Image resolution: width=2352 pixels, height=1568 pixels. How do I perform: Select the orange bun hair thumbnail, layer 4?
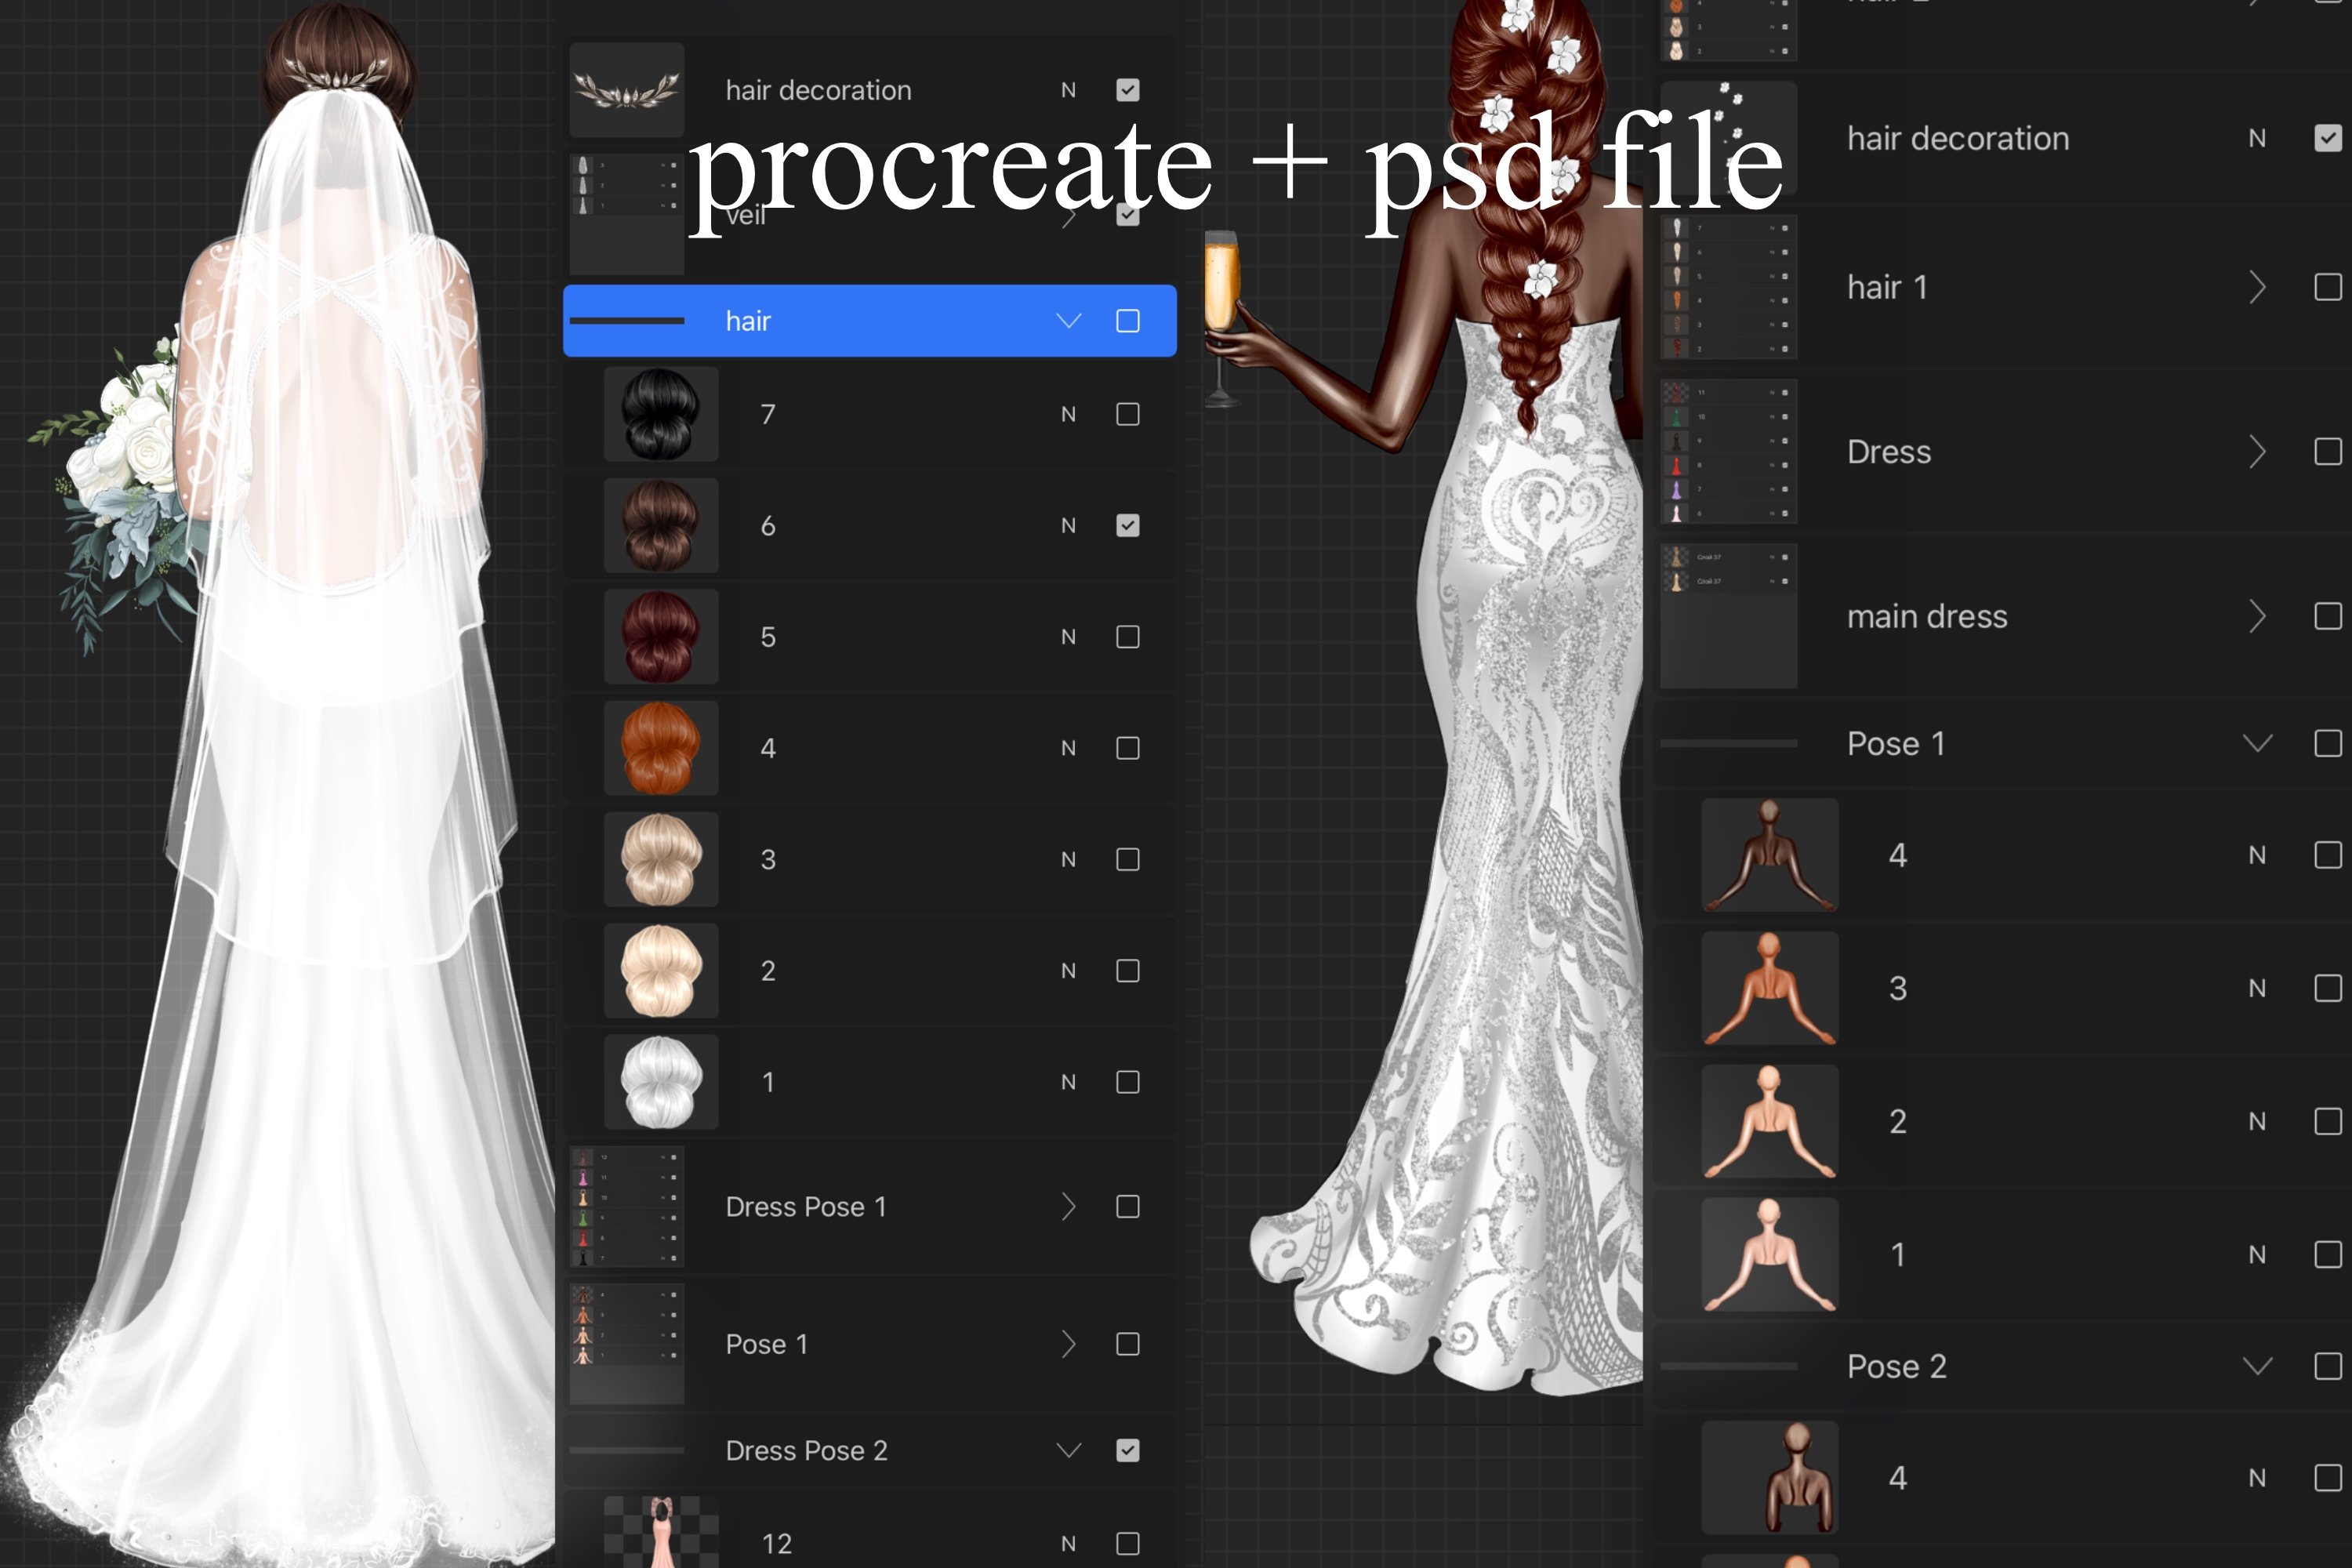(x=660, y=748)
